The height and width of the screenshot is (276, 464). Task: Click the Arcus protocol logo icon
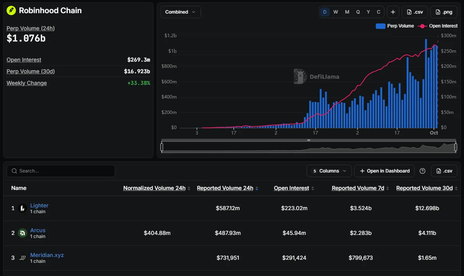point(22,233)
